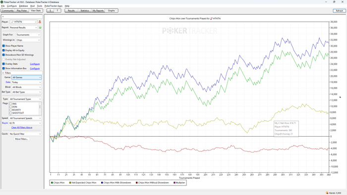Click Clear All Filters Above link

click(22, 127)
